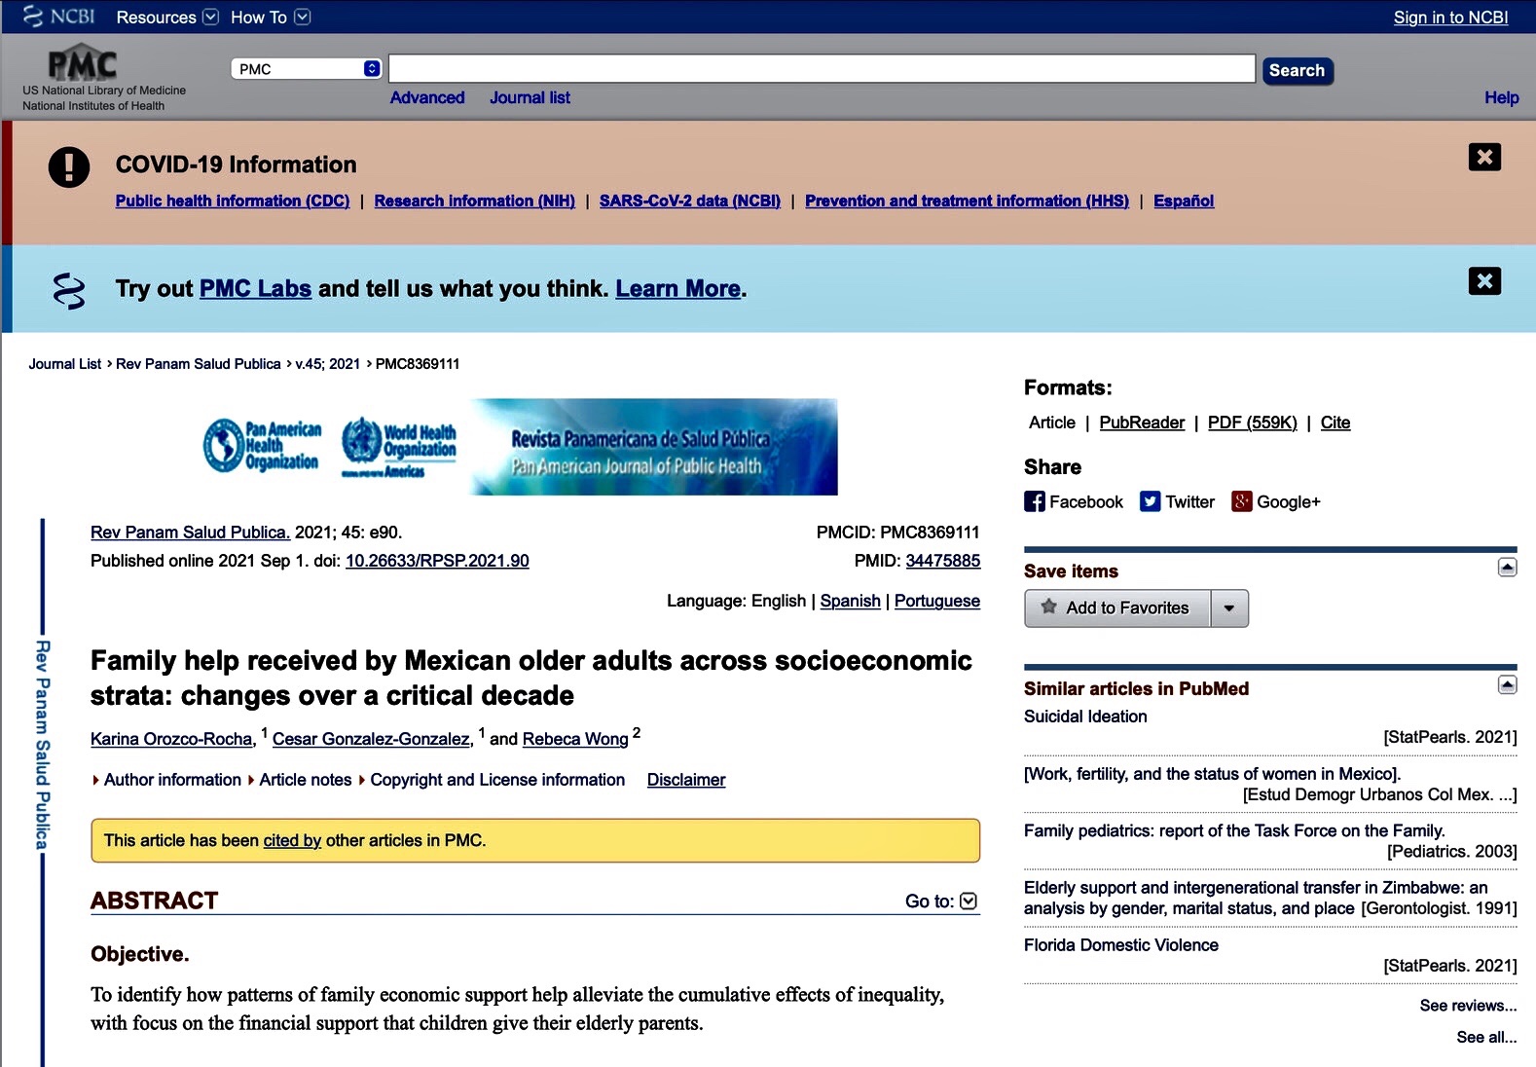Image resolution: width=1536 pixels, height=1067 pixels.
Task: Collapse the Save items panel
Action: click(1507, 568)
